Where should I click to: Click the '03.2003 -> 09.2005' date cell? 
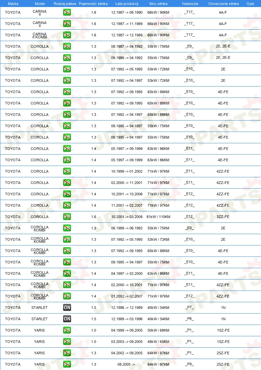click(127, 341)
